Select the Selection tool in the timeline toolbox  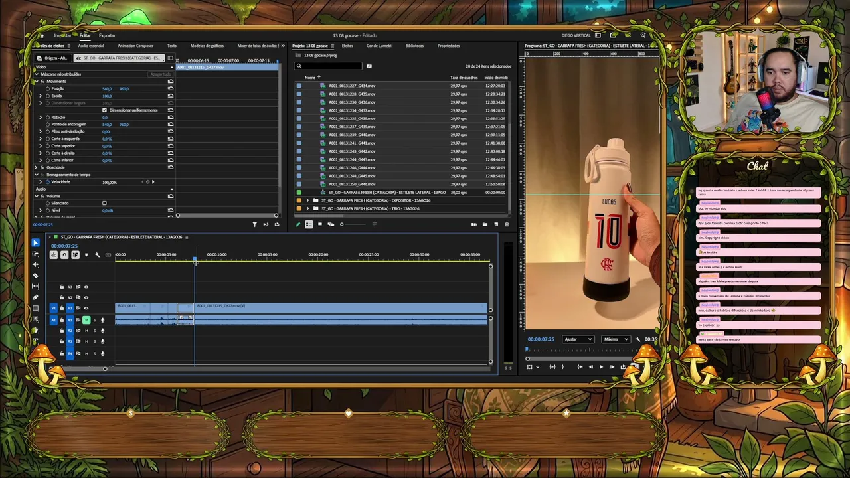pyautogui.click(x=36, y=243)
